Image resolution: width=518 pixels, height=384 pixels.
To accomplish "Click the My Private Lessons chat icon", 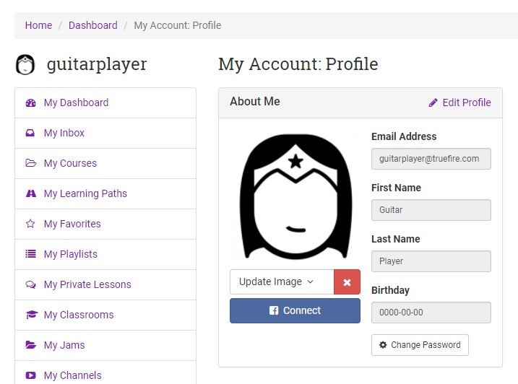I will (30, 285).
